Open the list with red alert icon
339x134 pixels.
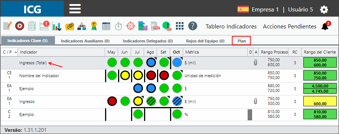[45, 26]
